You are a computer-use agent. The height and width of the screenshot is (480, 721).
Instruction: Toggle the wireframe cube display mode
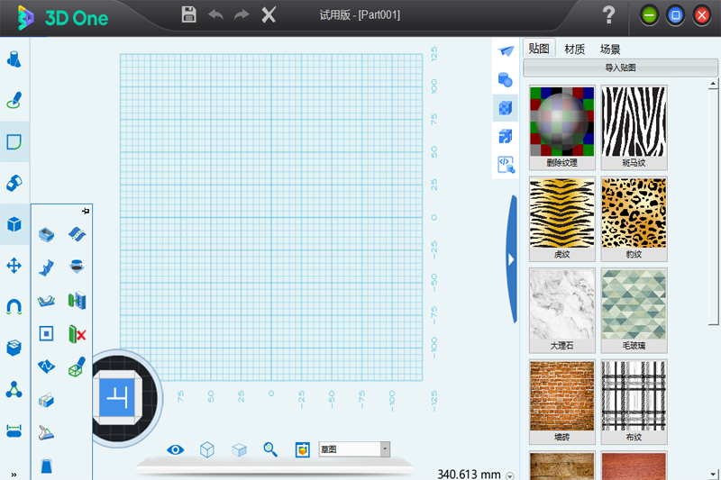point(207,449)
